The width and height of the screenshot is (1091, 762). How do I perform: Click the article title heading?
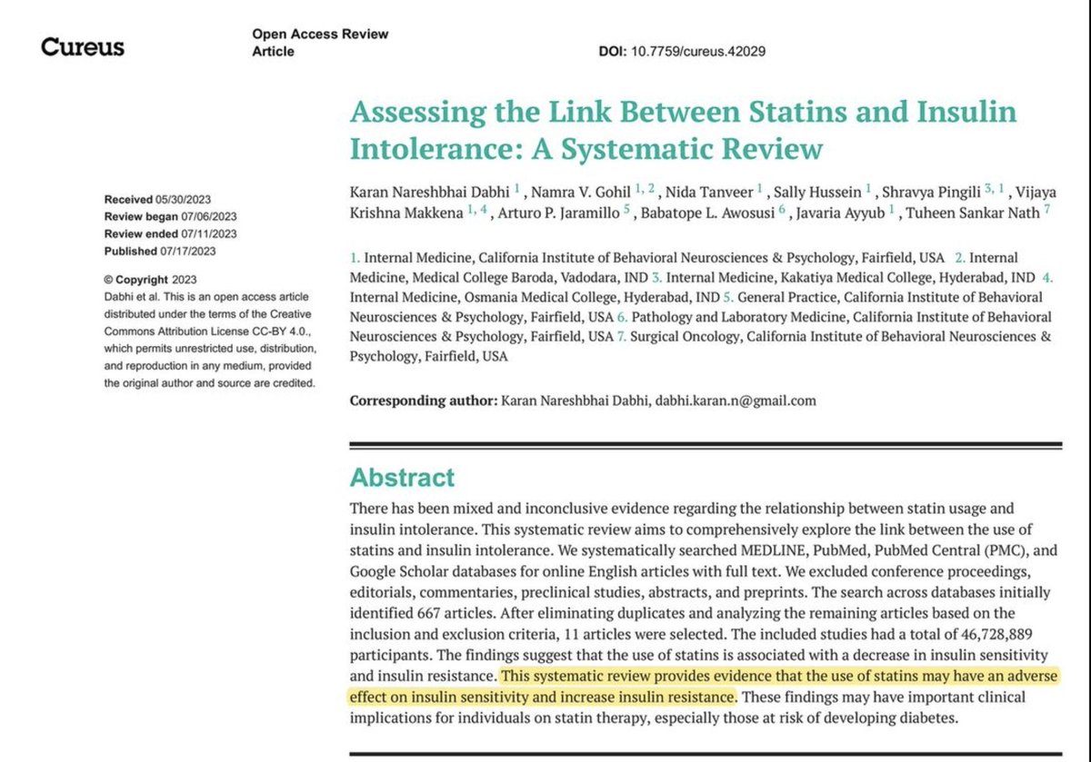[683, 129]
